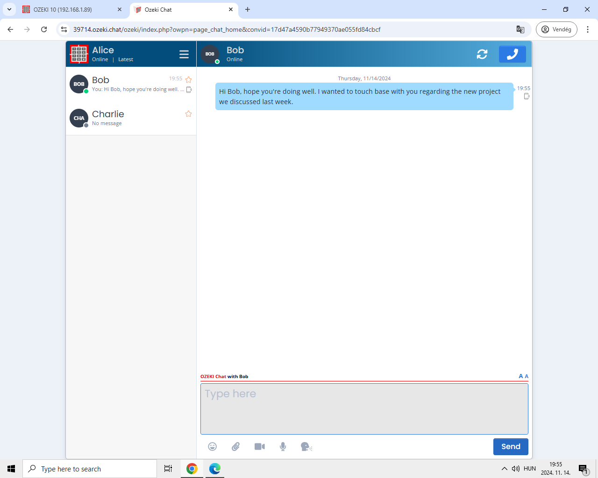Favorite Bob using the star icon
This screenshot has height=478, width=598.
pyautogui.click(x=188, y=79)
